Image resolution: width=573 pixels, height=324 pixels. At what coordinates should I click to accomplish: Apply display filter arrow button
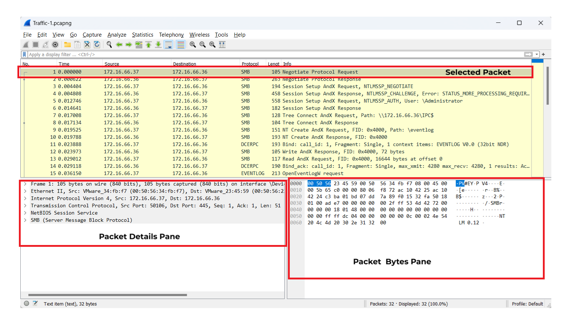(528, 54)
